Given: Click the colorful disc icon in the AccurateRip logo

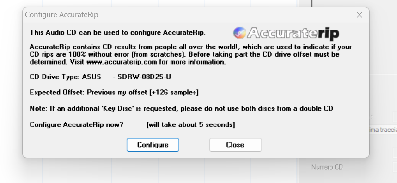Looking at the screenshot, I should click(x=239, y=33).
